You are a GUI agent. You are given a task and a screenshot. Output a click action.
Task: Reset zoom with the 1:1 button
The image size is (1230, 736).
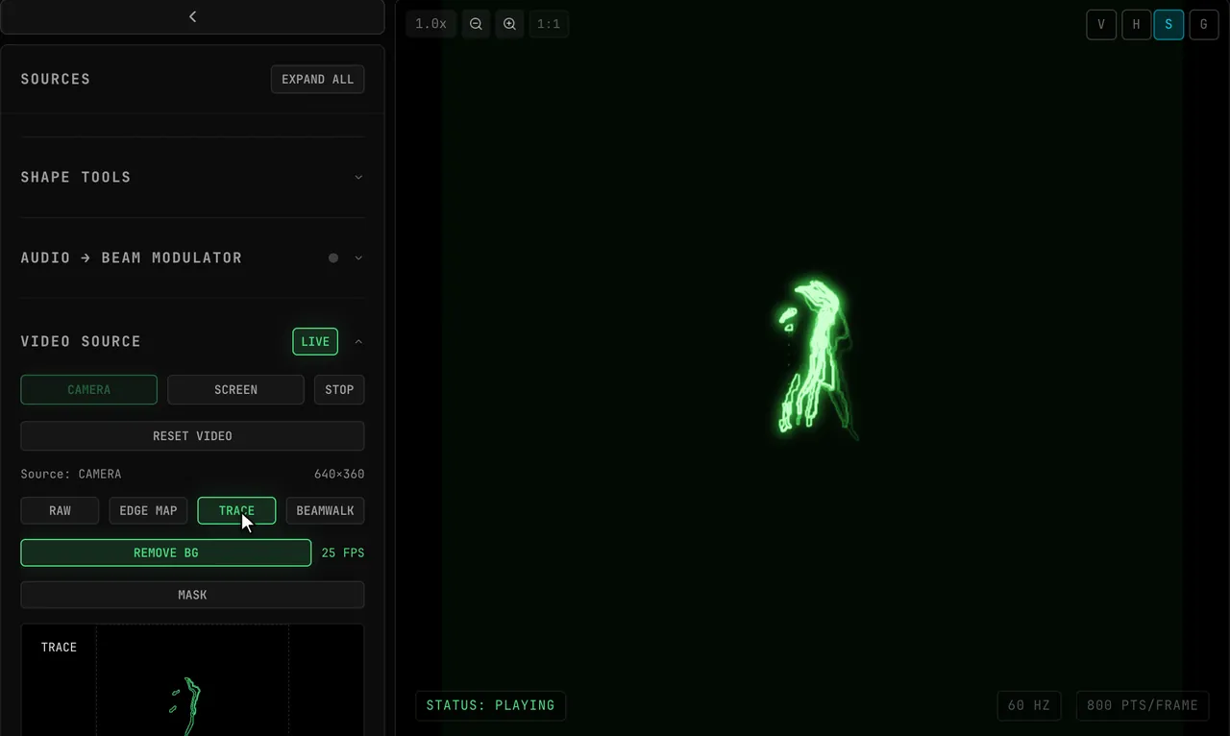[x=549, y=24]
